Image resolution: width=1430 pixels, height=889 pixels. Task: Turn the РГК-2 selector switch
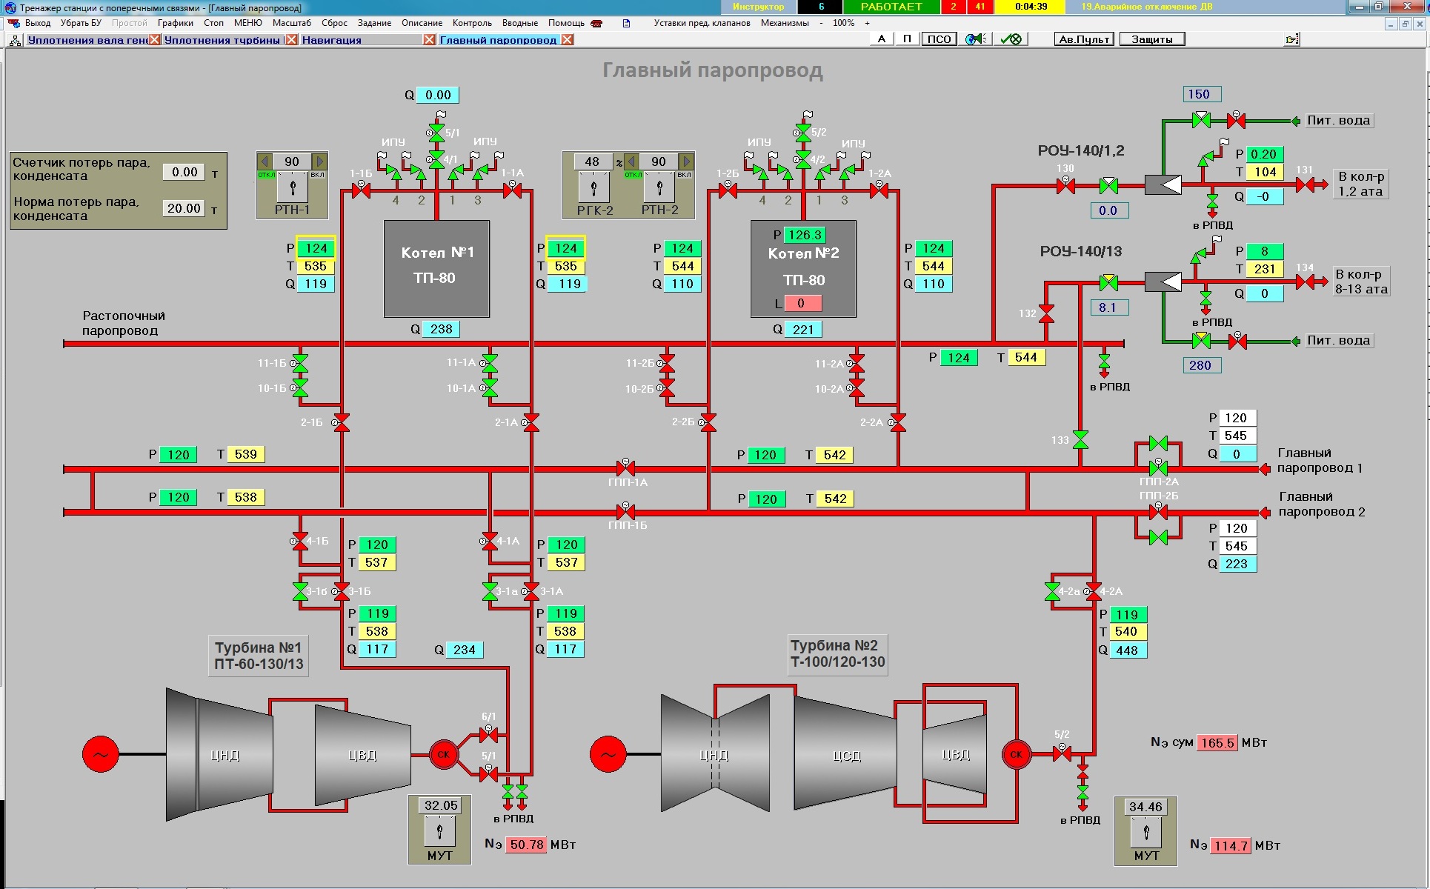pyautogui.click(x=593, y=187)
